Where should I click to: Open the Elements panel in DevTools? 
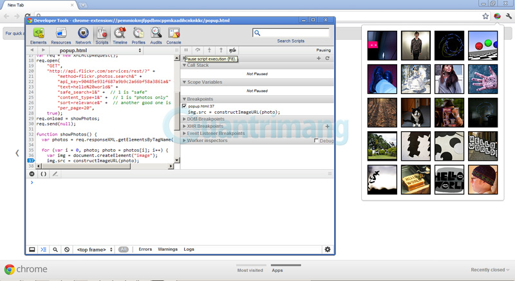(39, 36)
